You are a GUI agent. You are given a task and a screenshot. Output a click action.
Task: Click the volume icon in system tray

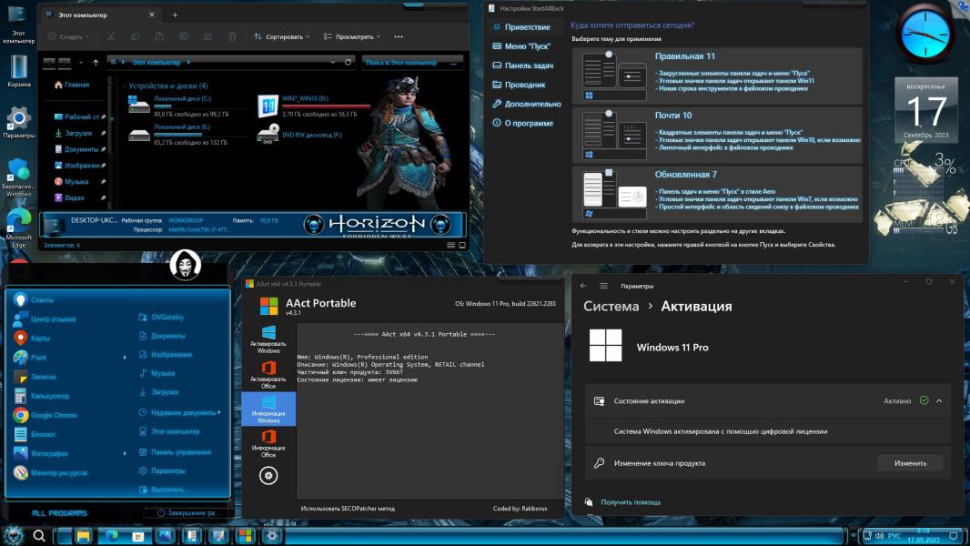(x=879, y=535)
